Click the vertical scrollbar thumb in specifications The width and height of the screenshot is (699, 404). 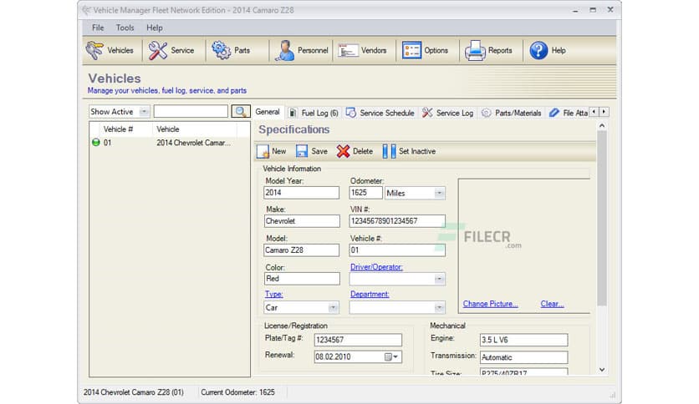point(602,218)
